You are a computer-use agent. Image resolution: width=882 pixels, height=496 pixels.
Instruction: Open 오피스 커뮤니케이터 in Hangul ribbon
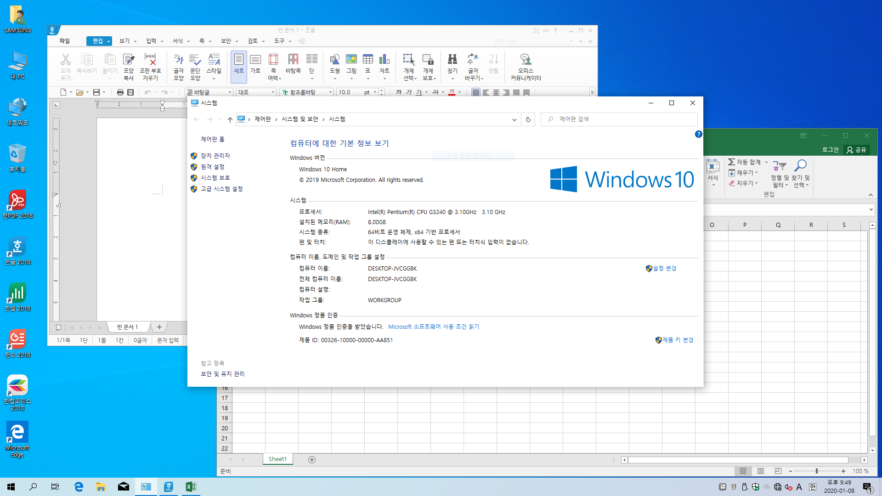tap(526, 66)
